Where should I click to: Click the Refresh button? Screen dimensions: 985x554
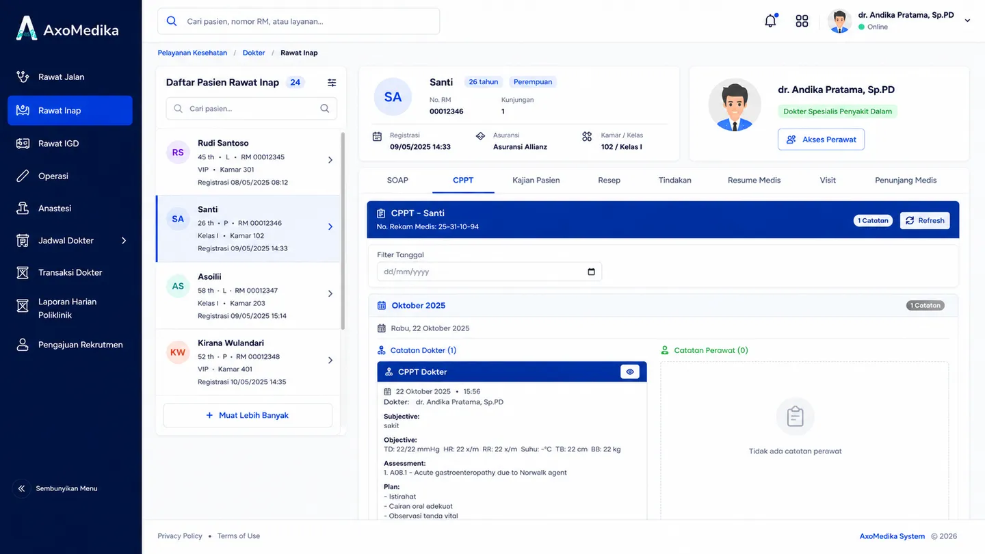click(925, 220)
